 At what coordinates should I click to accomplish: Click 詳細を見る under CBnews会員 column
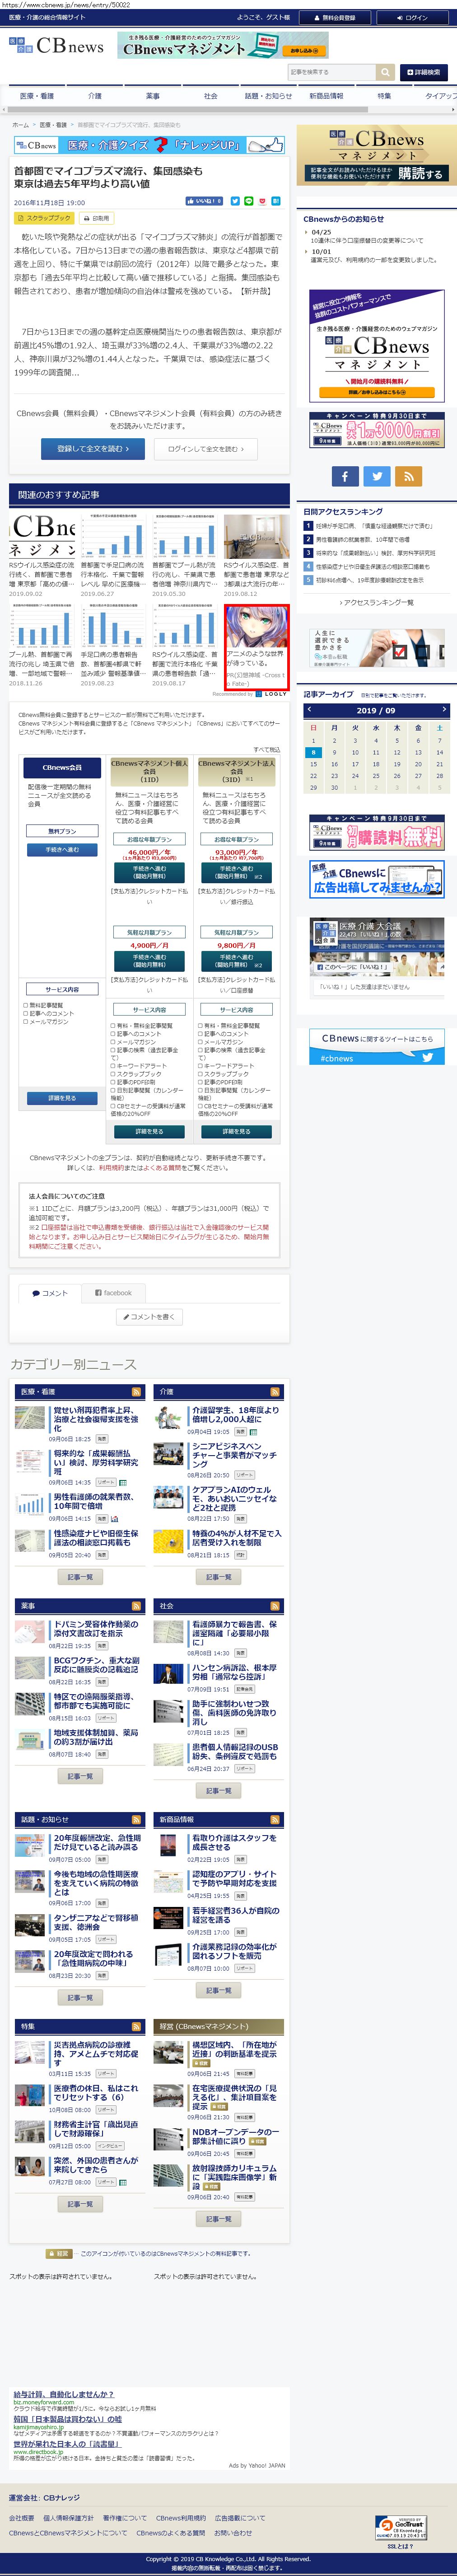pos(62,1098)
